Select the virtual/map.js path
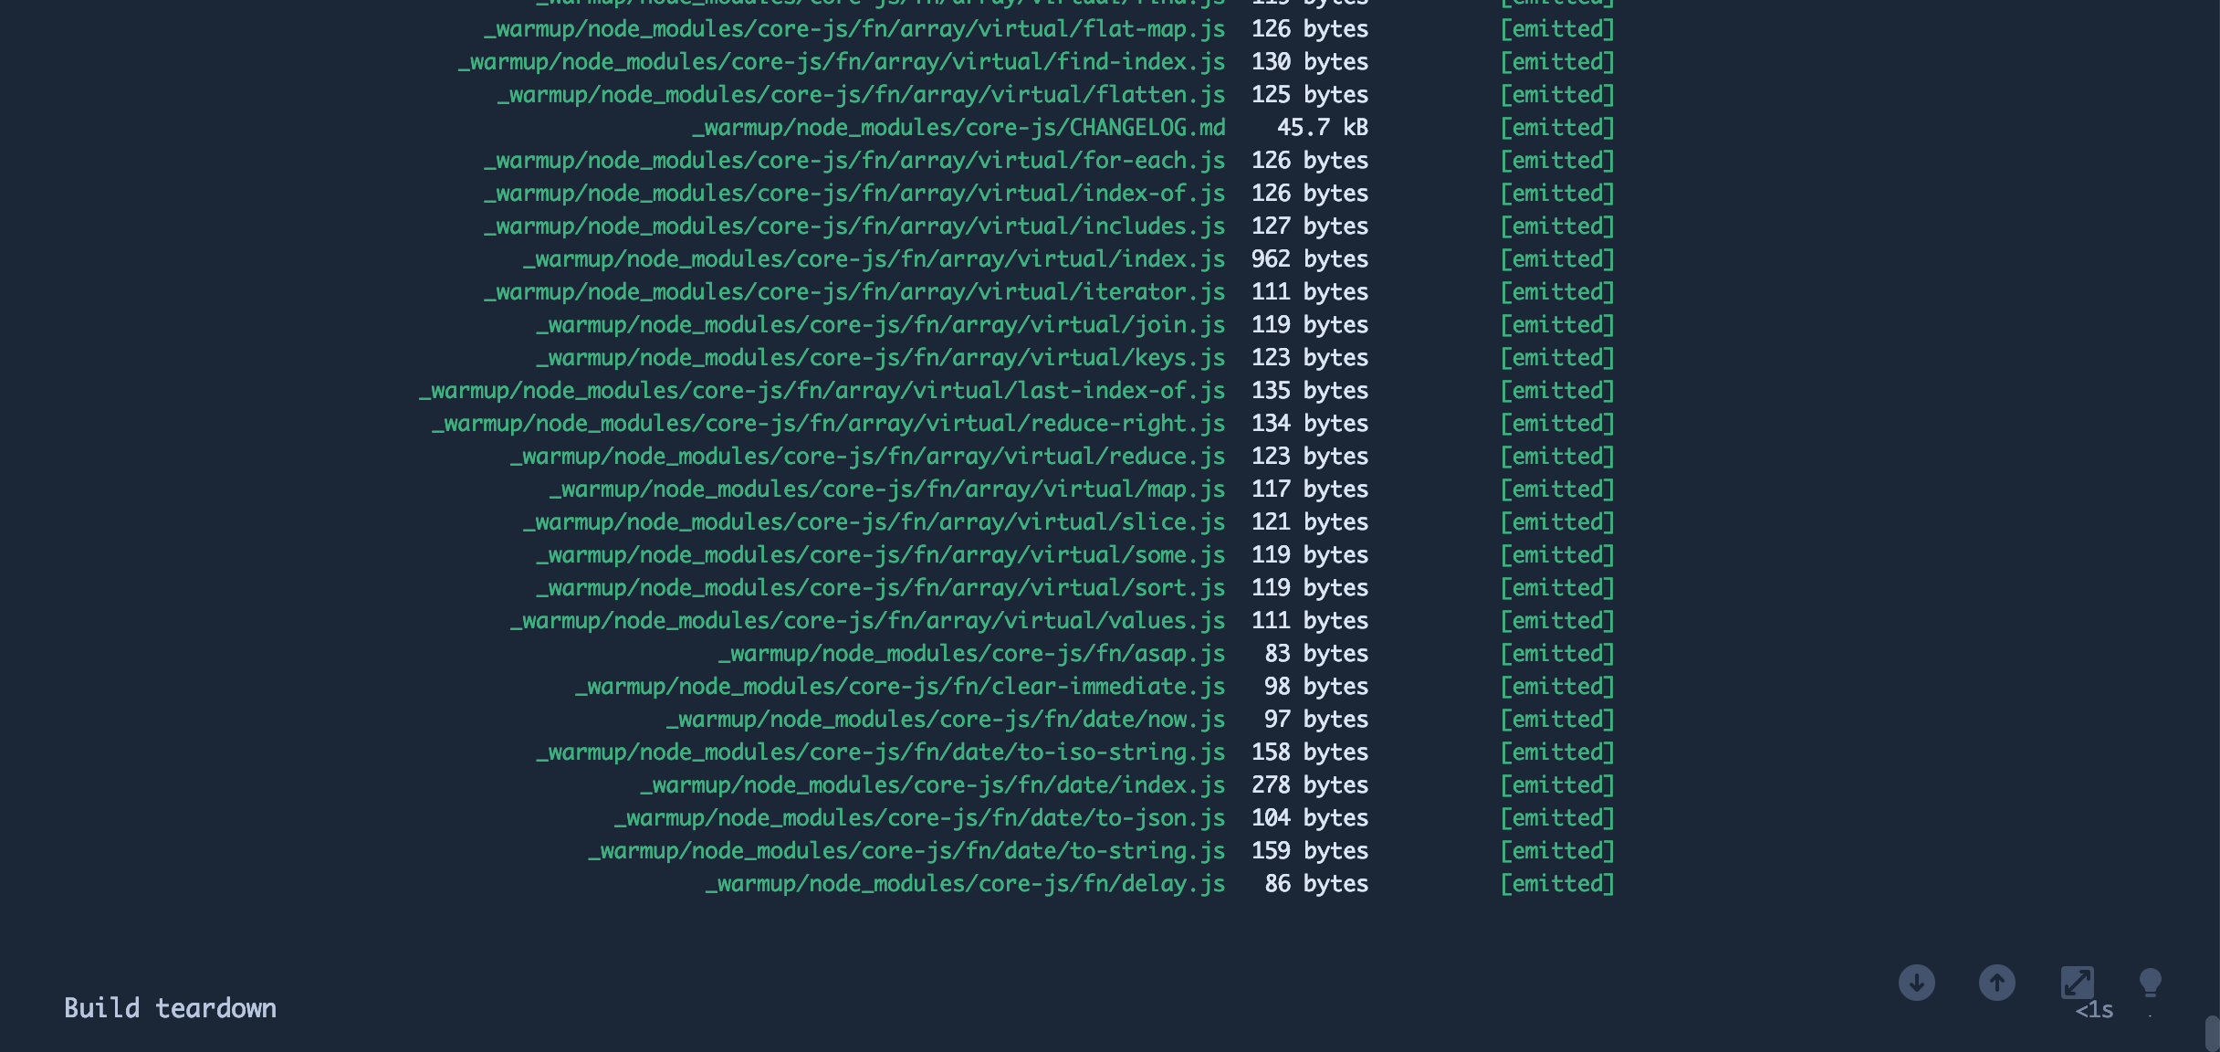The image size is (2220, 1052). (887, 489)
